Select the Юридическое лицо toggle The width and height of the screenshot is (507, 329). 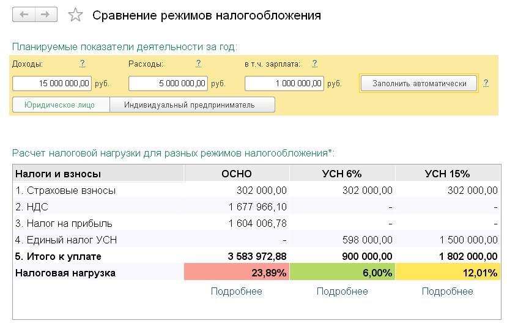click(61, 105)
